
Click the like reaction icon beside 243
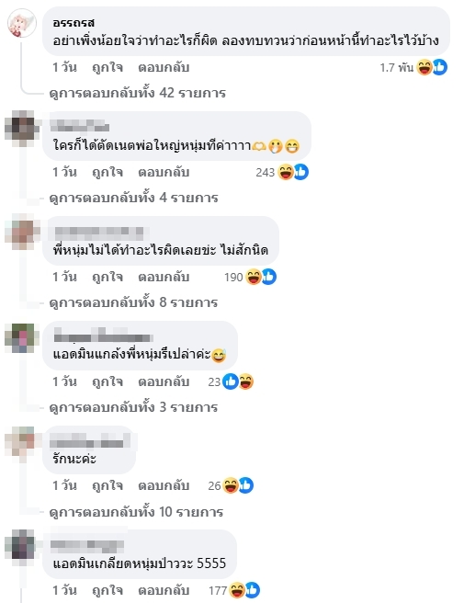tap(300, 172)
